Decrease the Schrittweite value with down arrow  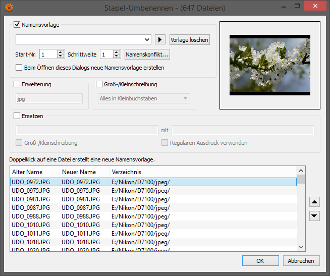(117, 57)
